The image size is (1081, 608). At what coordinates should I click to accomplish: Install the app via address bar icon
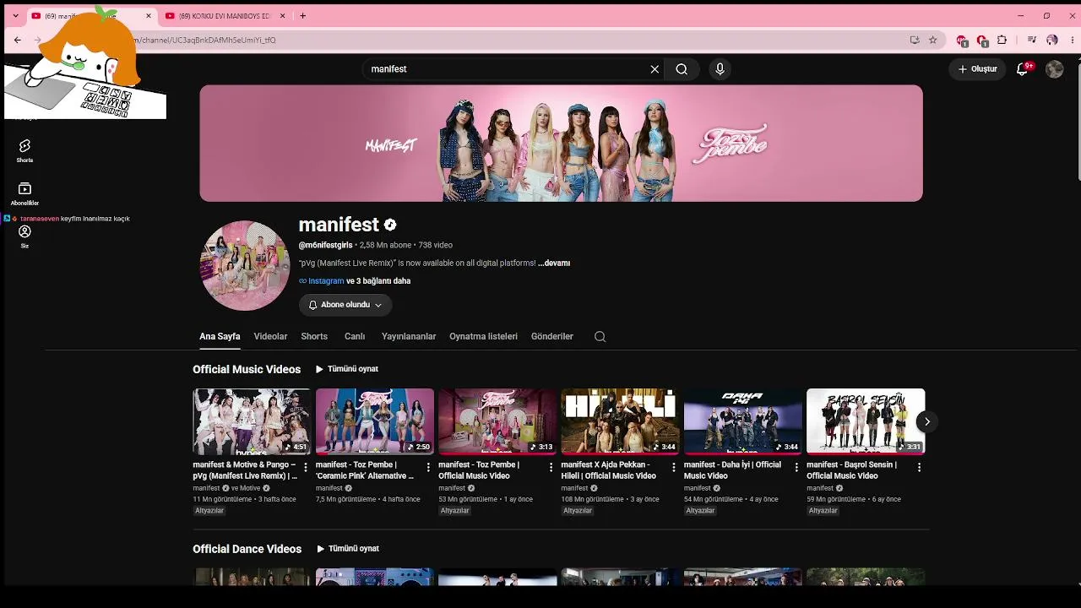point(915,40)
